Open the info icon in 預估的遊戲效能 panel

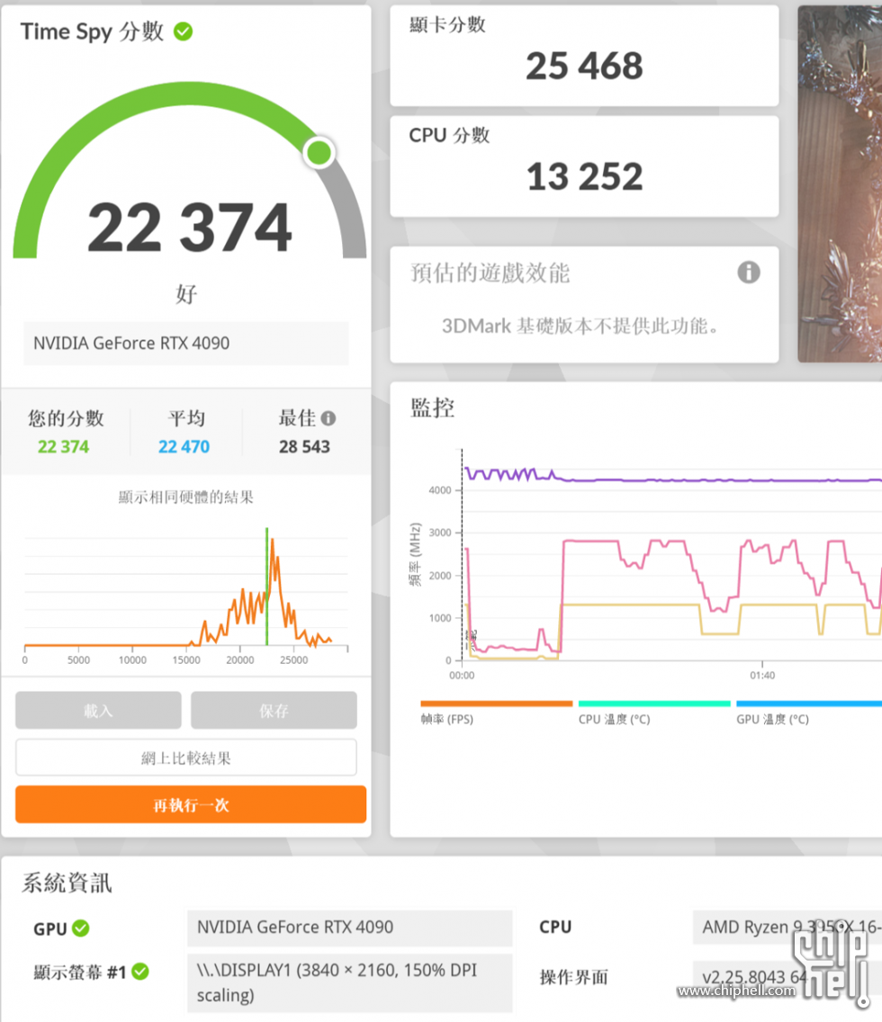click(749, 272)
